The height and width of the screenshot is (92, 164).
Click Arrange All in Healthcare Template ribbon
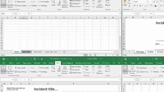pos(75,70)
